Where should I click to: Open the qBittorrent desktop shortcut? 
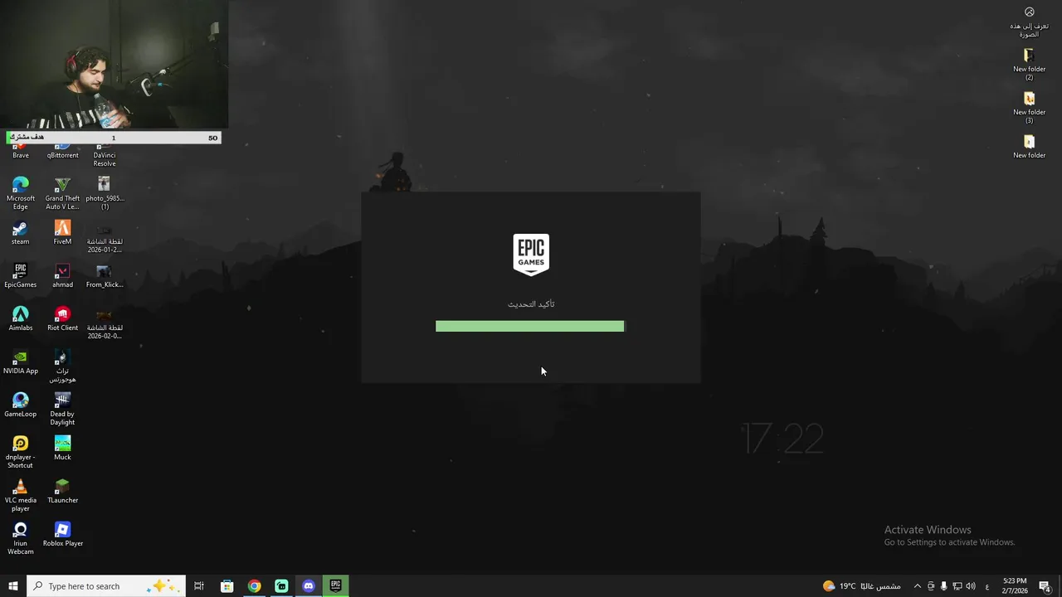click(x=62, y=152)
